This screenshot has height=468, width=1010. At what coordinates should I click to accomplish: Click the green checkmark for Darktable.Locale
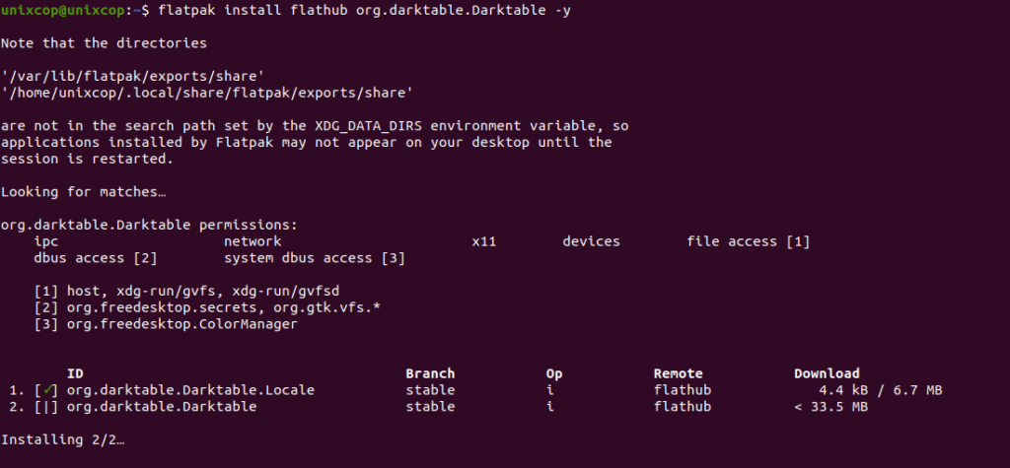[x=47, y=390]
